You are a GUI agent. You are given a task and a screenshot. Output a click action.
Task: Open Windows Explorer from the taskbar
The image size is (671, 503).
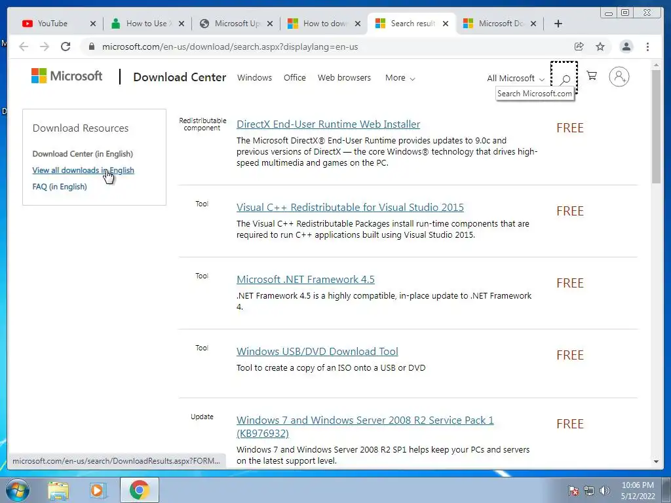[x=58, y=490]
